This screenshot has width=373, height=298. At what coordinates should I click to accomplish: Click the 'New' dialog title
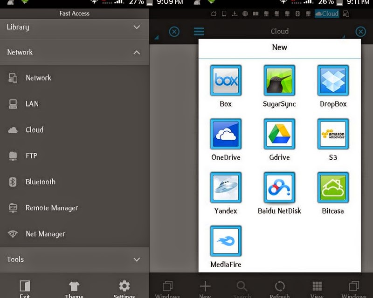[279, 47]
